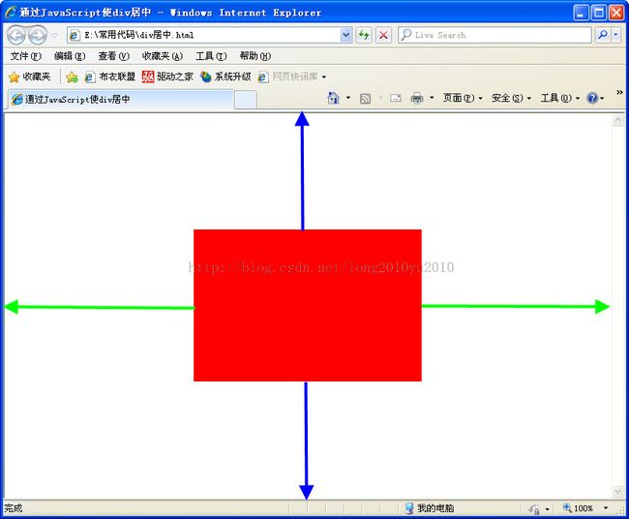The height and width of the screenshot is (519, 629).
Task: Open the 查看(V) menu
Action: (x=114, y=56)
